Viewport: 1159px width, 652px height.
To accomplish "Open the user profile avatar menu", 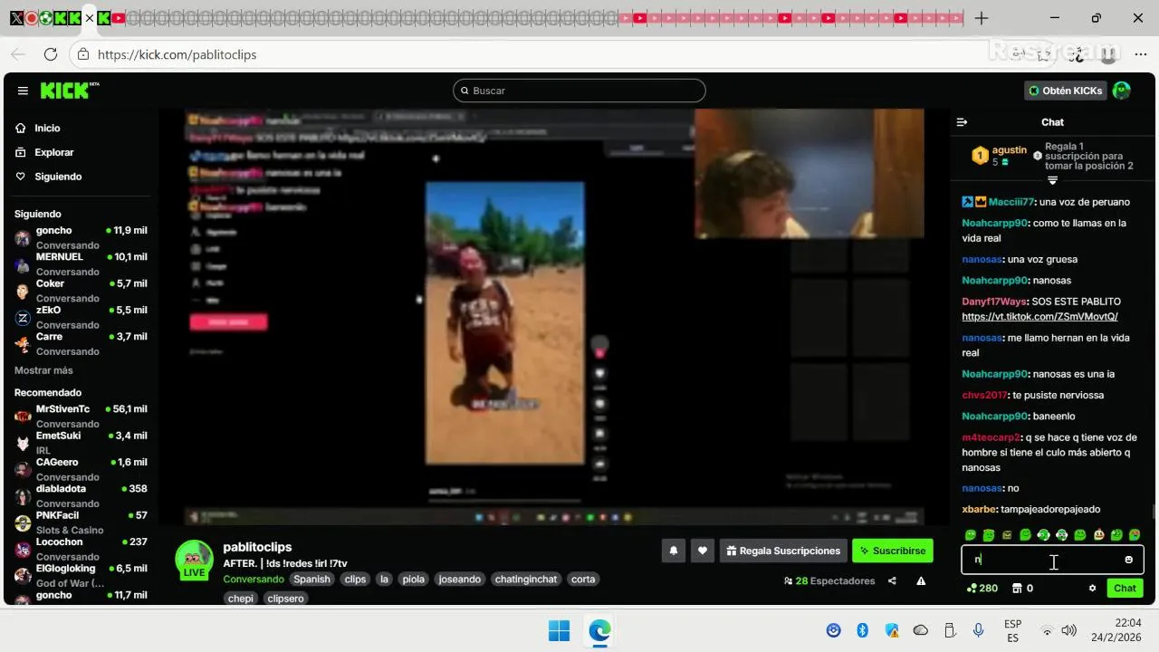I will (x=1121, y=91).
